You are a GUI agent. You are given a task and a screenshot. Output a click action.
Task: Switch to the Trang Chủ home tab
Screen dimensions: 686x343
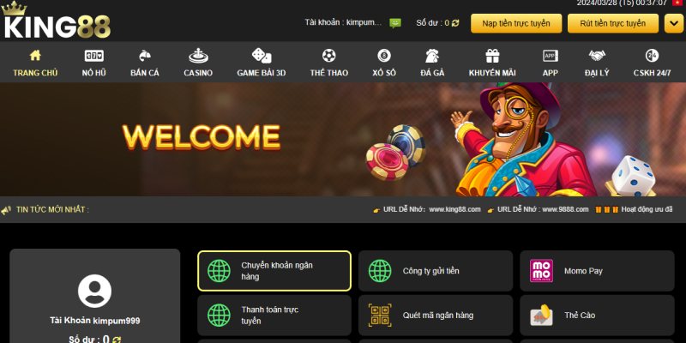pyautogui.click(x=35, y=63)
